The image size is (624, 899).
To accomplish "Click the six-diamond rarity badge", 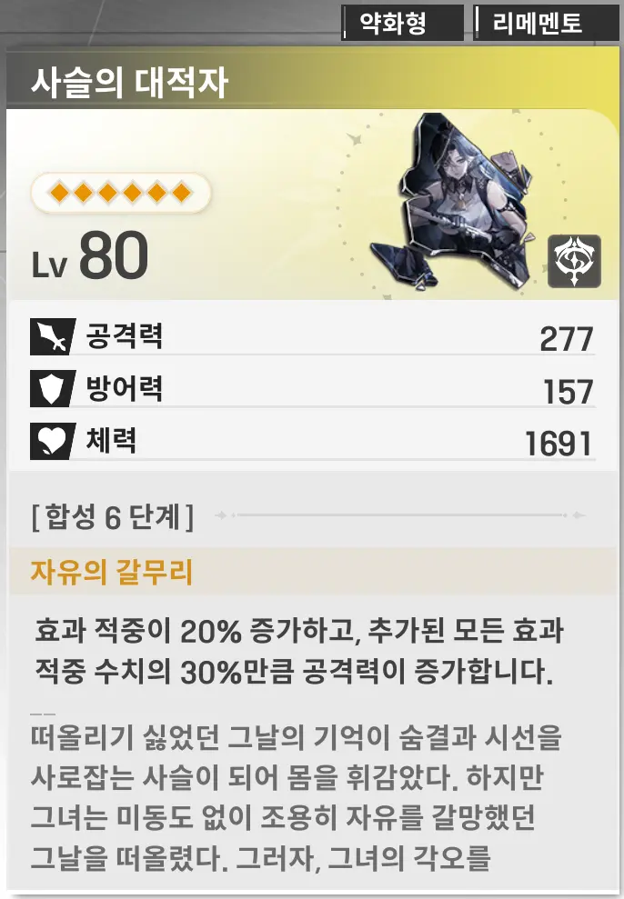I will 120,193.
